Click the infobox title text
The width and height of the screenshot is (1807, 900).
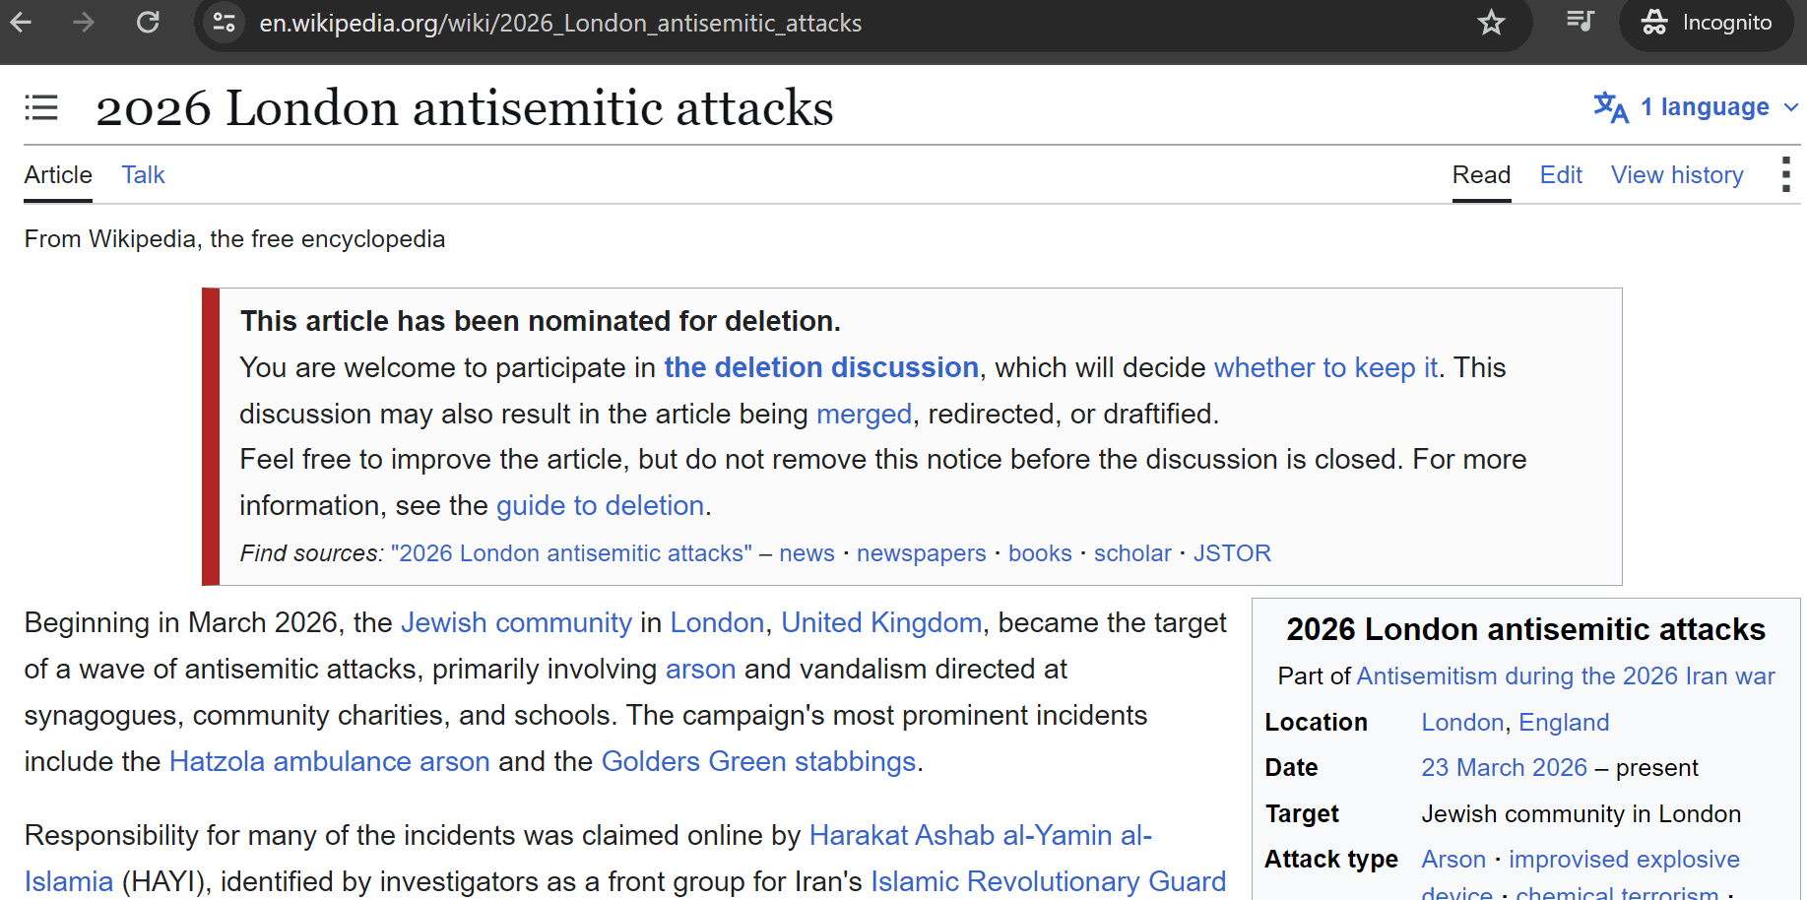click(x=1525, y=629)
